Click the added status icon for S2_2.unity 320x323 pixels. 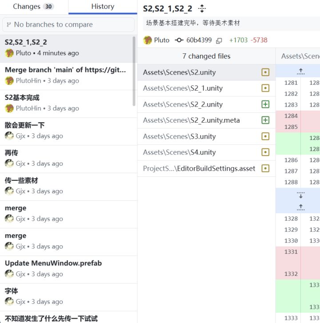click(x=265, y=104)
